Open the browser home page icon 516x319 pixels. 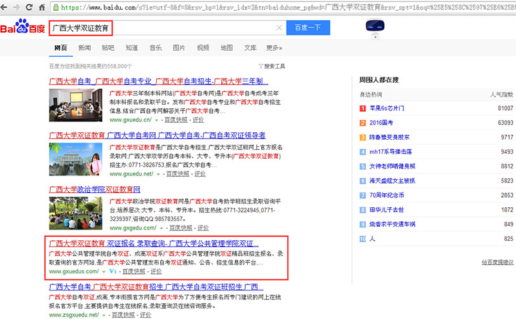[x=42, y=7]
